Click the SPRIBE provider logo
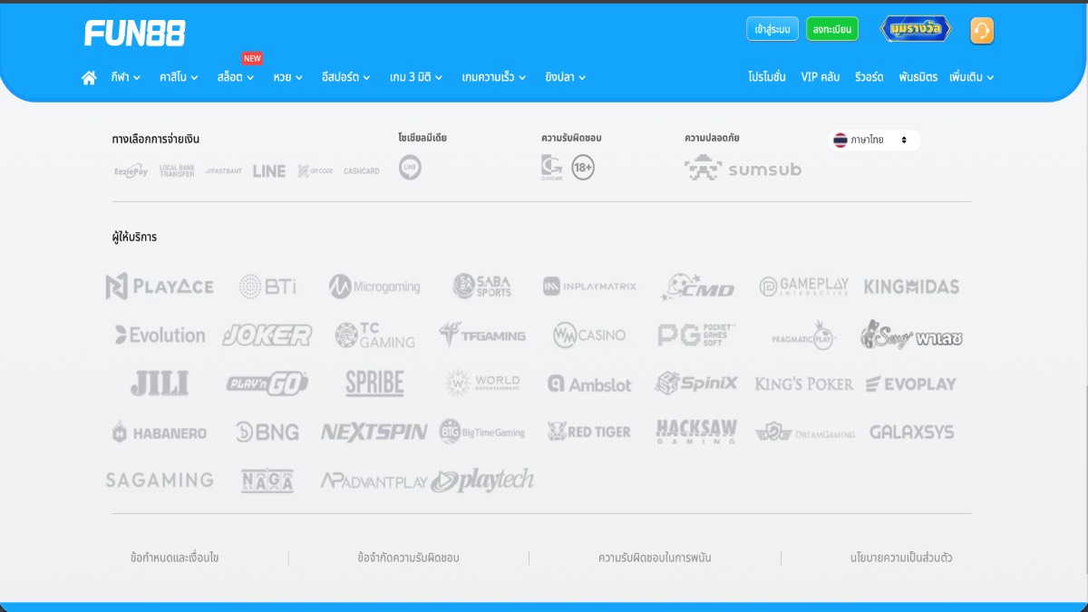 click(x=374, y=384)
